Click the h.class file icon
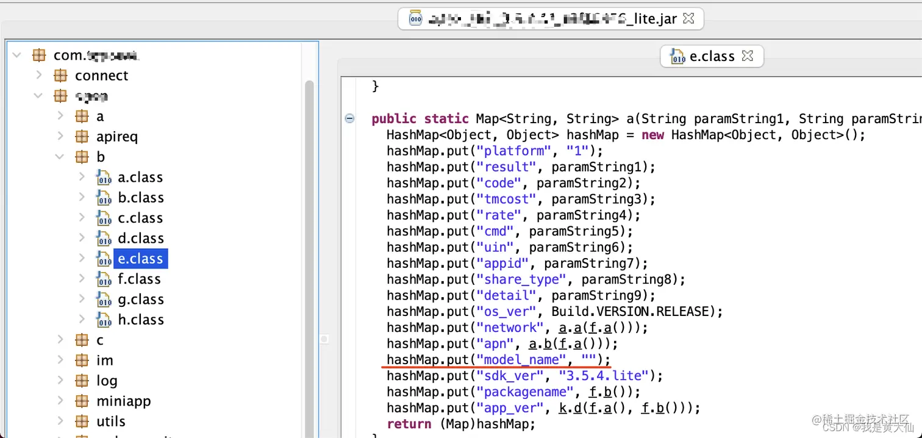Image resolution: width=922 pixels, height=438 pixels. 104,320
